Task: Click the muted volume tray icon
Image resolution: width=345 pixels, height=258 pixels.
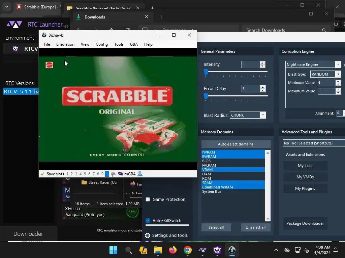Action: click(306, 250)
